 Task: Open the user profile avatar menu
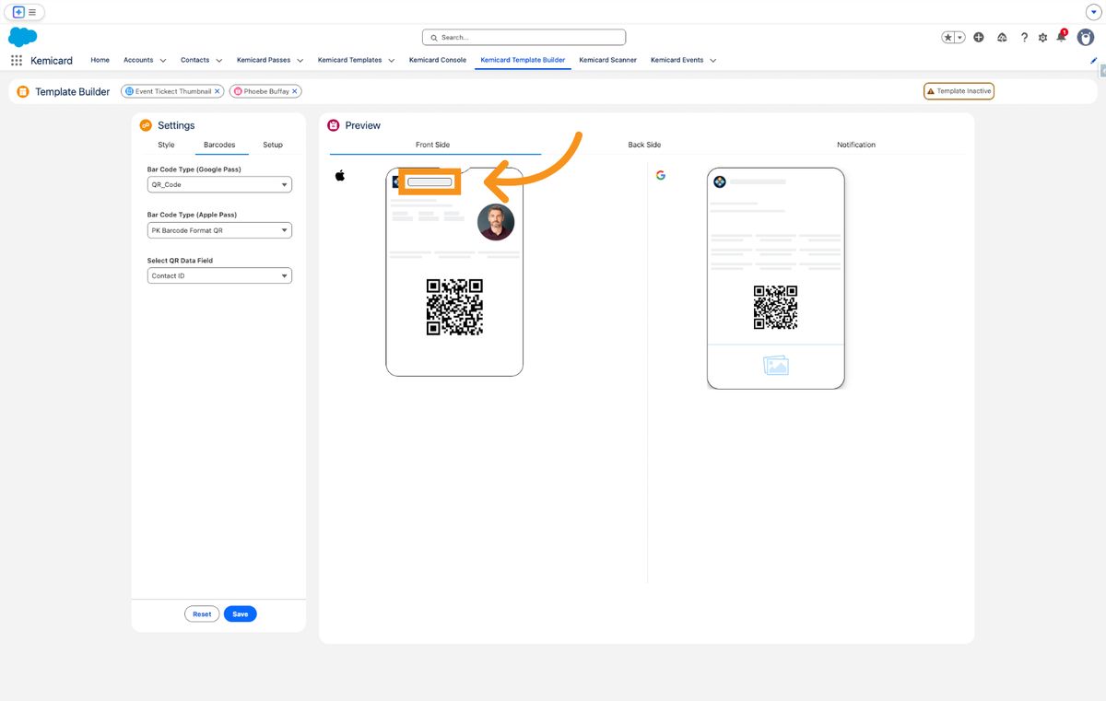pyautogui.click(x=1086, y=38)
